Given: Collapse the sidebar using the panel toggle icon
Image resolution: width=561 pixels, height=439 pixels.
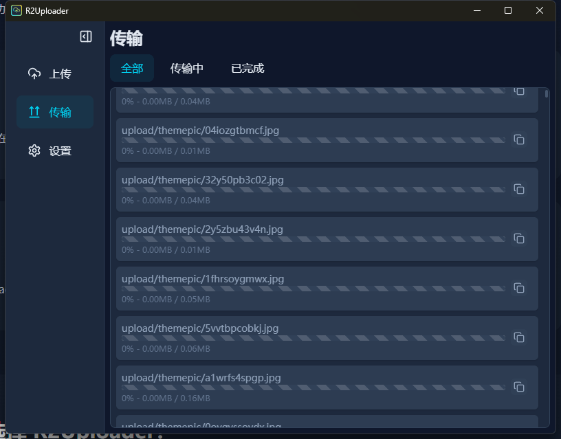Looking at the screenshot, I should [86, 36].
